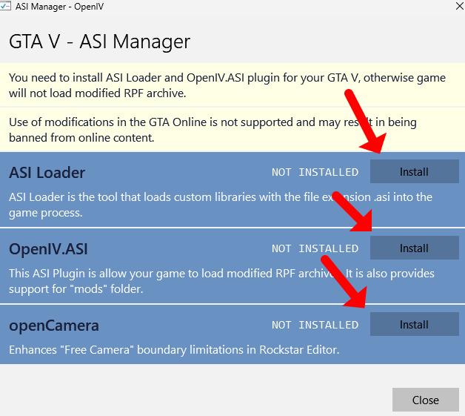Click the ASI Loader description text
This screenshot has height=416, width=465.
click(x=221, y=203)
